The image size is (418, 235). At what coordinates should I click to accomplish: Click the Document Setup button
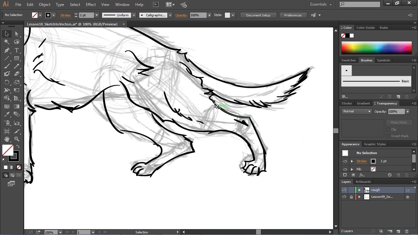tap(258, 15)
